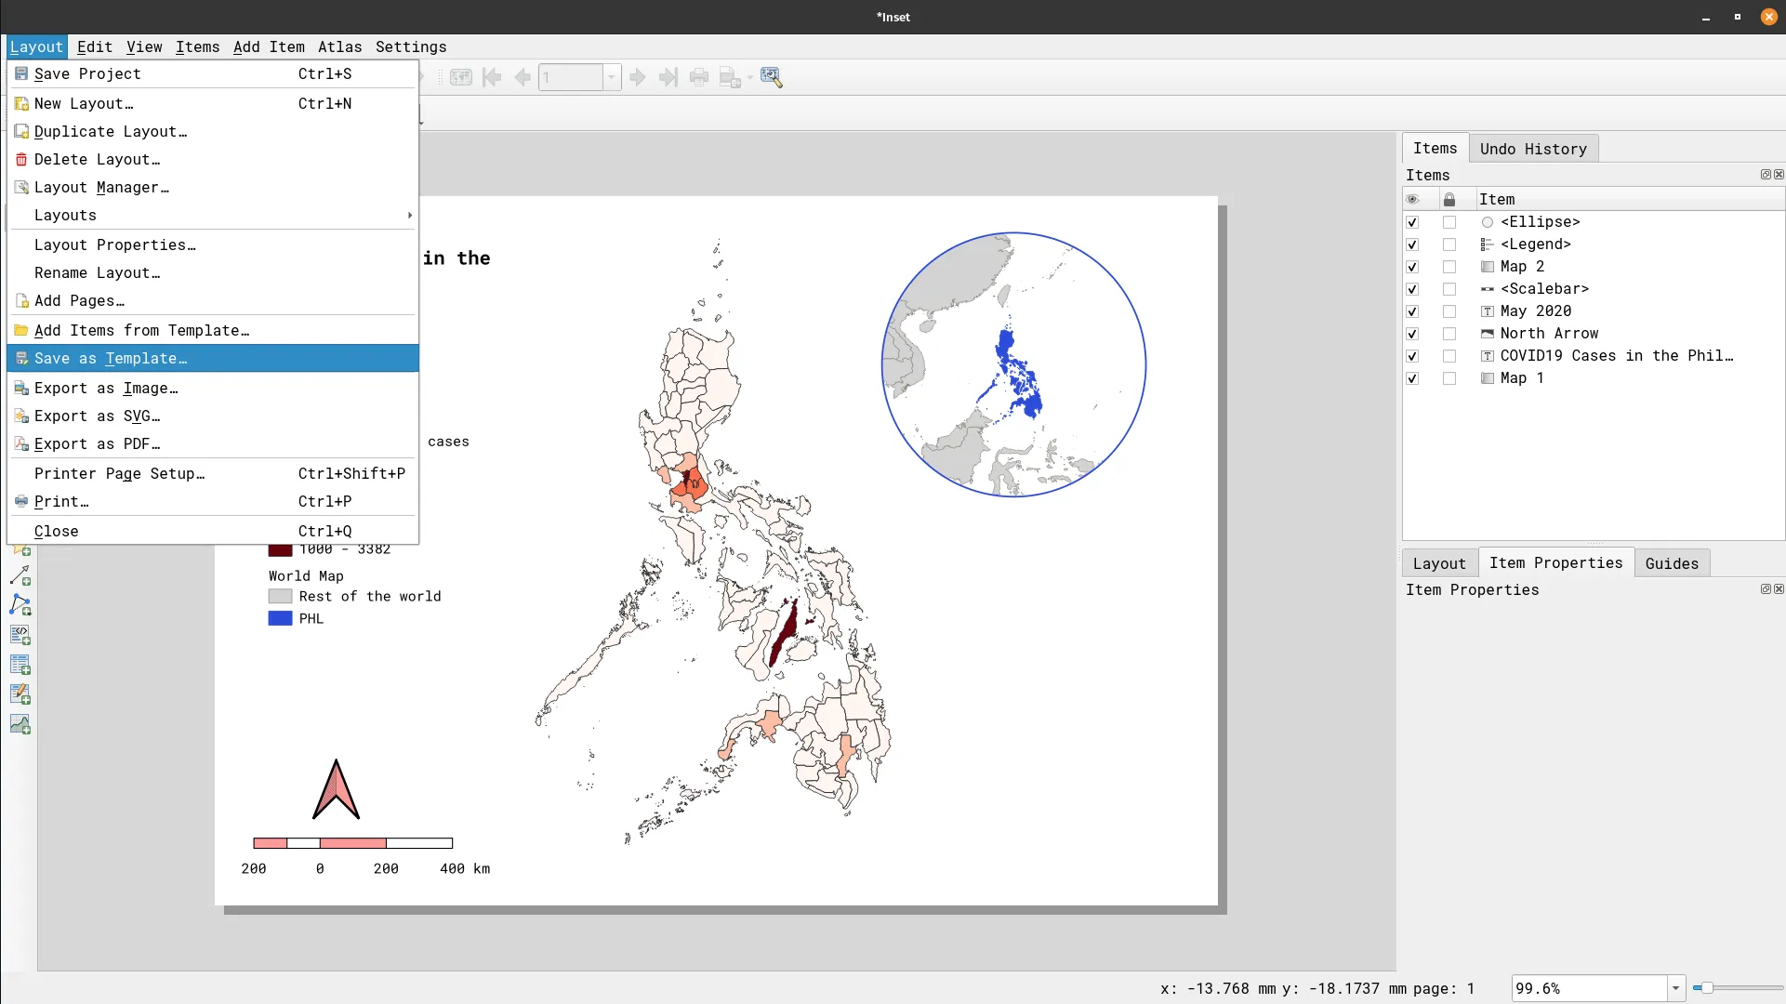Viewport: 1786px width, 1004px height.
Task: Open the zoom level dropdown
Action: point(1675,988)
